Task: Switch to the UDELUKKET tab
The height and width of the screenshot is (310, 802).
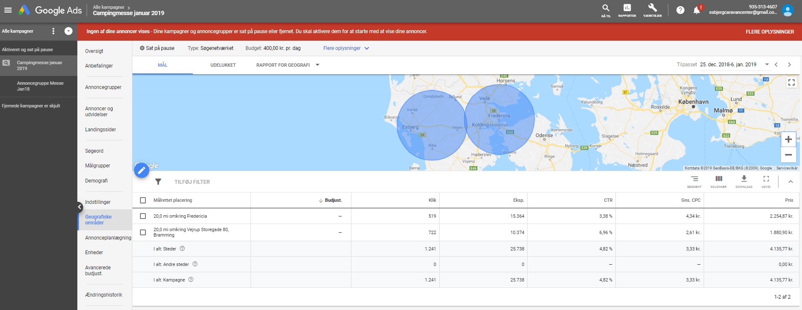Action: 223,65
